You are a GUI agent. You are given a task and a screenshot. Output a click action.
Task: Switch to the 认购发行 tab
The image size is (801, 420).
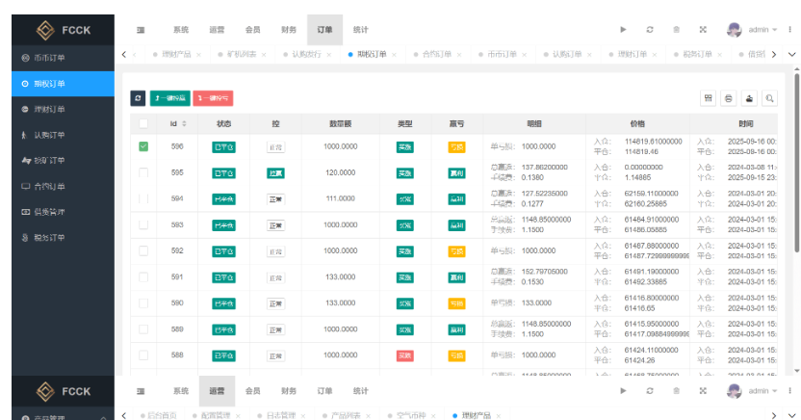(306, 55)
